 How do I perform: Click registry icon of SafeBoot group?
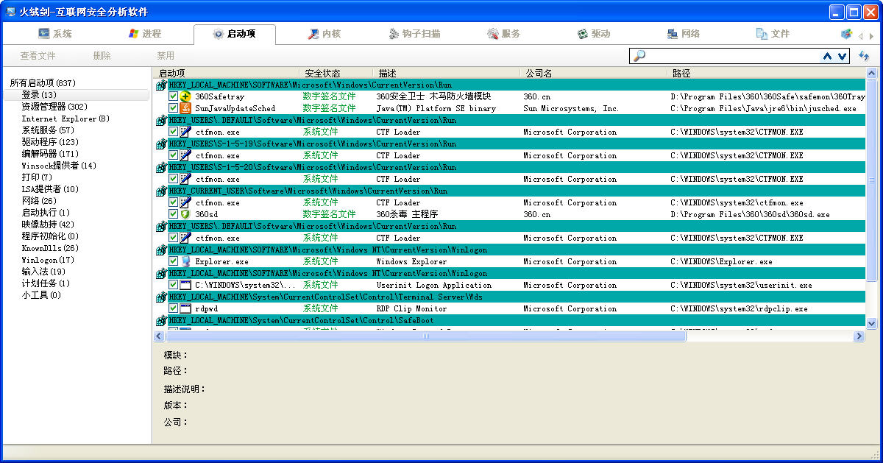point(162,320)
